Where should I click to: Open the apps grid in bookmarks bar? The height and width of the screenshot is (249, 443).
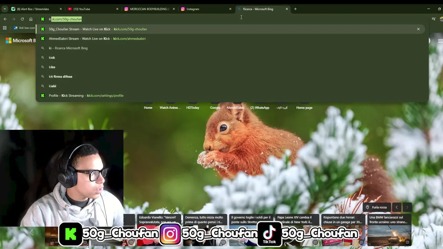tap(4, 28)
